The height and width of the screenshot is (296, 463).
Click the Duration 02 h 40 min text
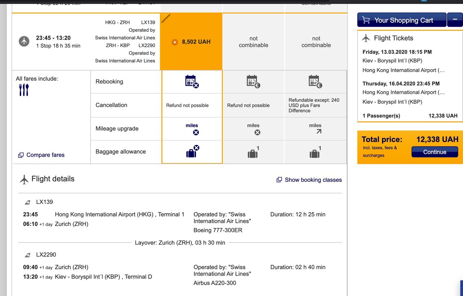[x=298, y=267]
